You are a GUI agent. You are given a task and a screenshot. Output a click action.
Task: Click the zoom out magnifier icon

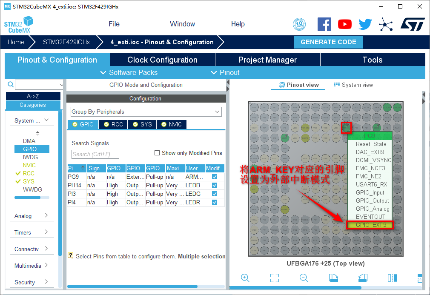click(x=304, y=278)
